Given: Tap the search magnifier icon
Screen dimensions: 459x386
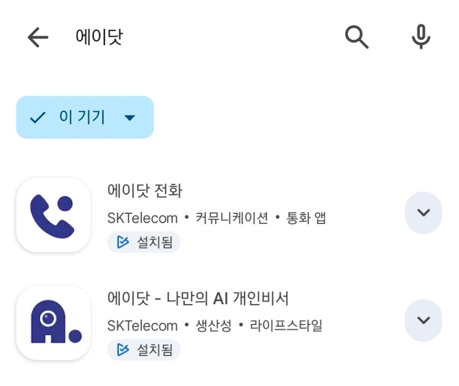Looking at the screenshot, I should click(356, 37).
